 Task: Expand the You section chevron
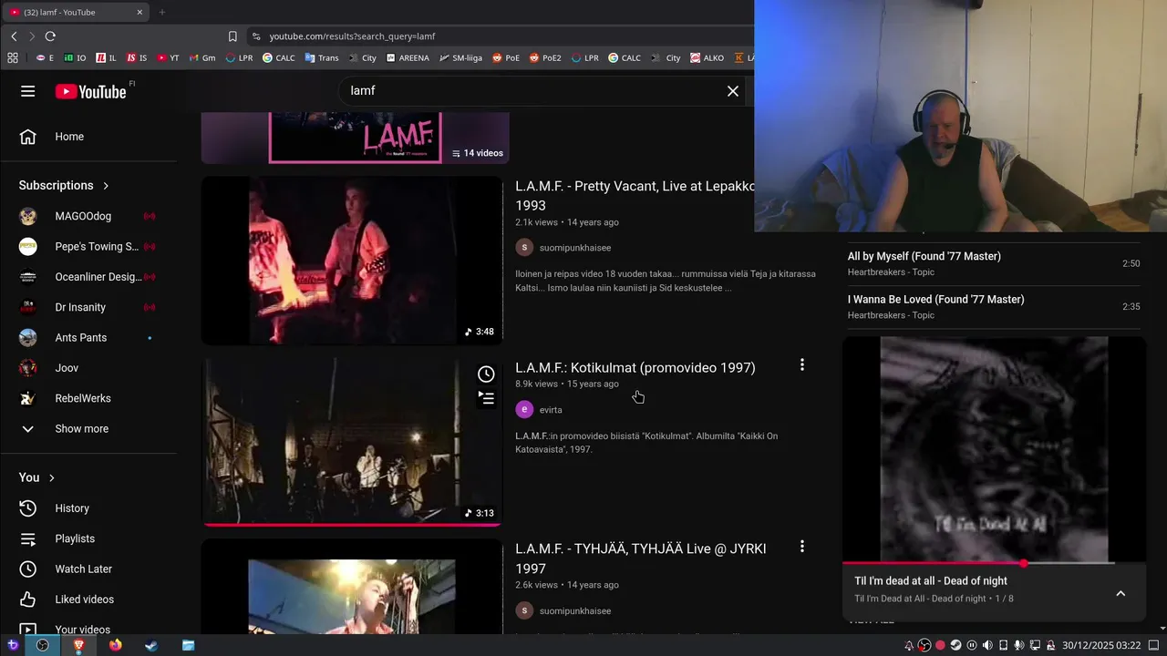52,477
